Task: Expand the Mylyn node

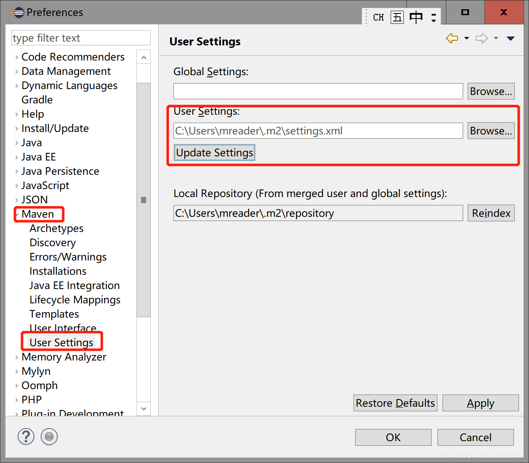Action: (x=17, y=371)
